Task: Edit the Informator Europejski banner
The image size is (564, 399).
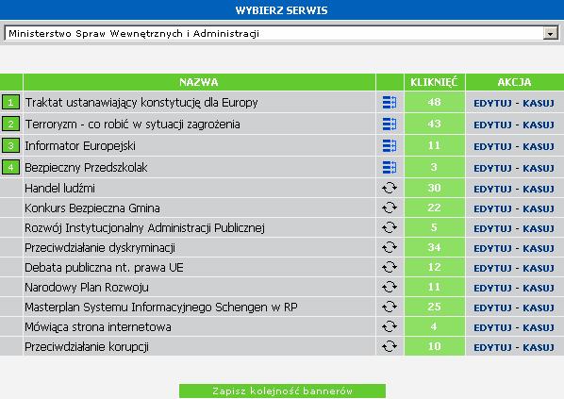Action: coord(492,146)
